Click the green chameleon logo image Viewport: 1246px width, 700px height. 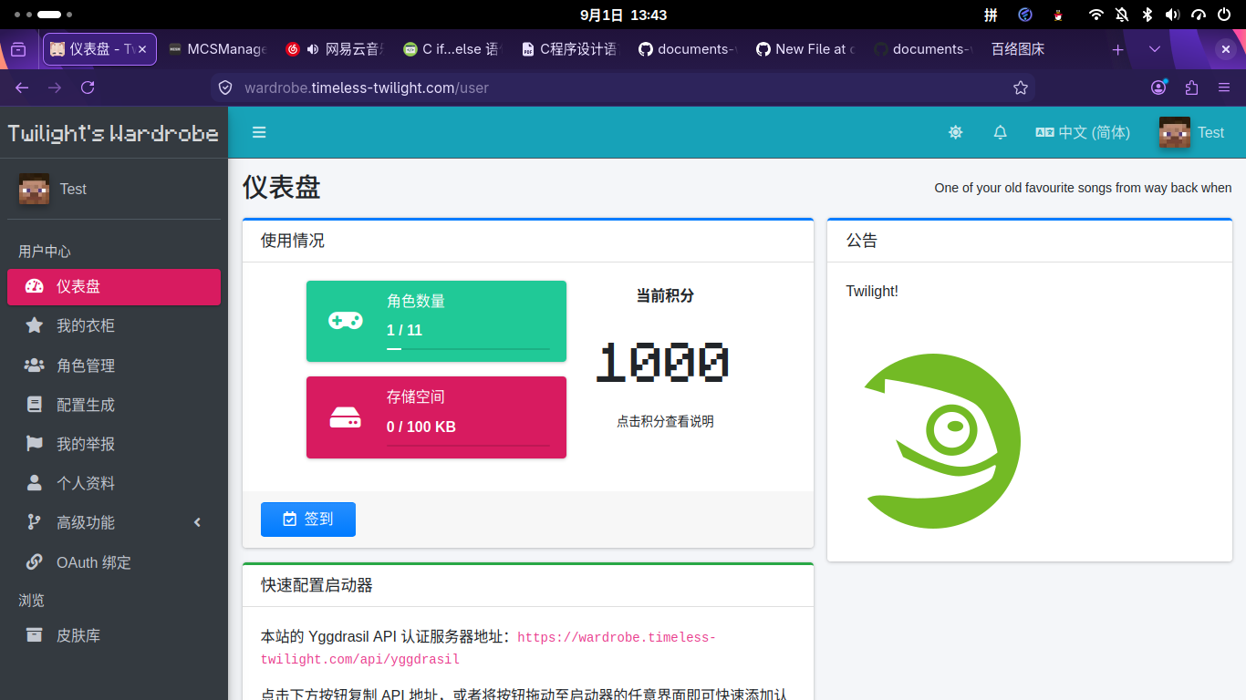click(942, 441)
